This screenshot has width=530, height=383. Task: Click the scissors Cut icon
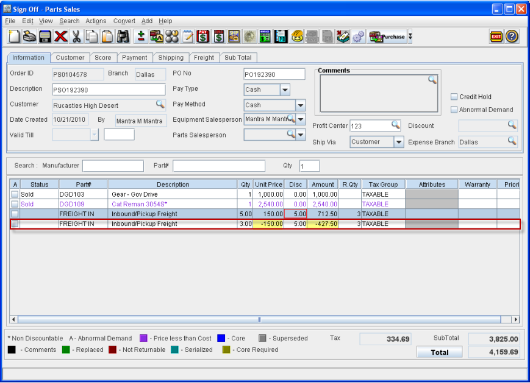(x=77, y=37)
